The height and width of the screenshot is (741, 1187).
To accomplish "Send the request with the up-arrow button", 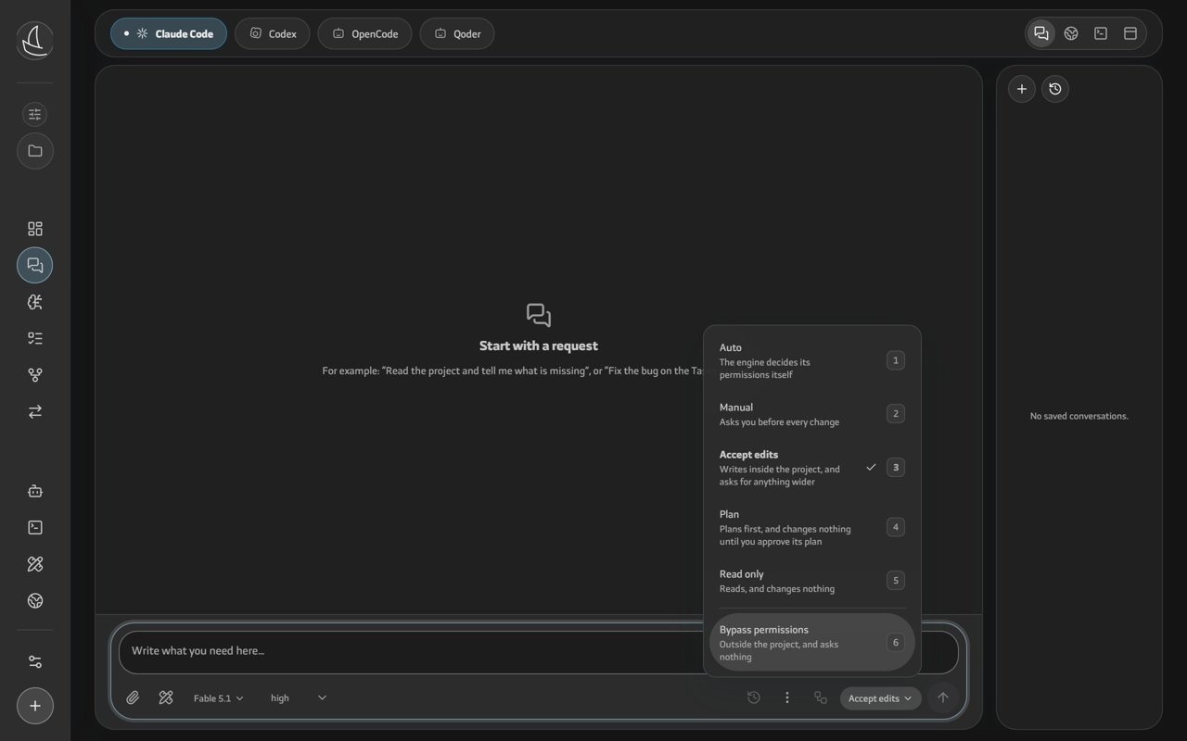I will click(943, 697).
